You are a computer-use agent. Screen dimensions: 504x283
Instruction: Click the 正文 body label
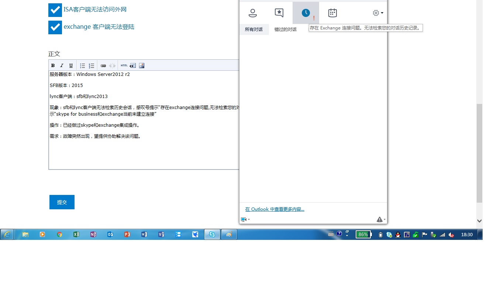(54, 54)
